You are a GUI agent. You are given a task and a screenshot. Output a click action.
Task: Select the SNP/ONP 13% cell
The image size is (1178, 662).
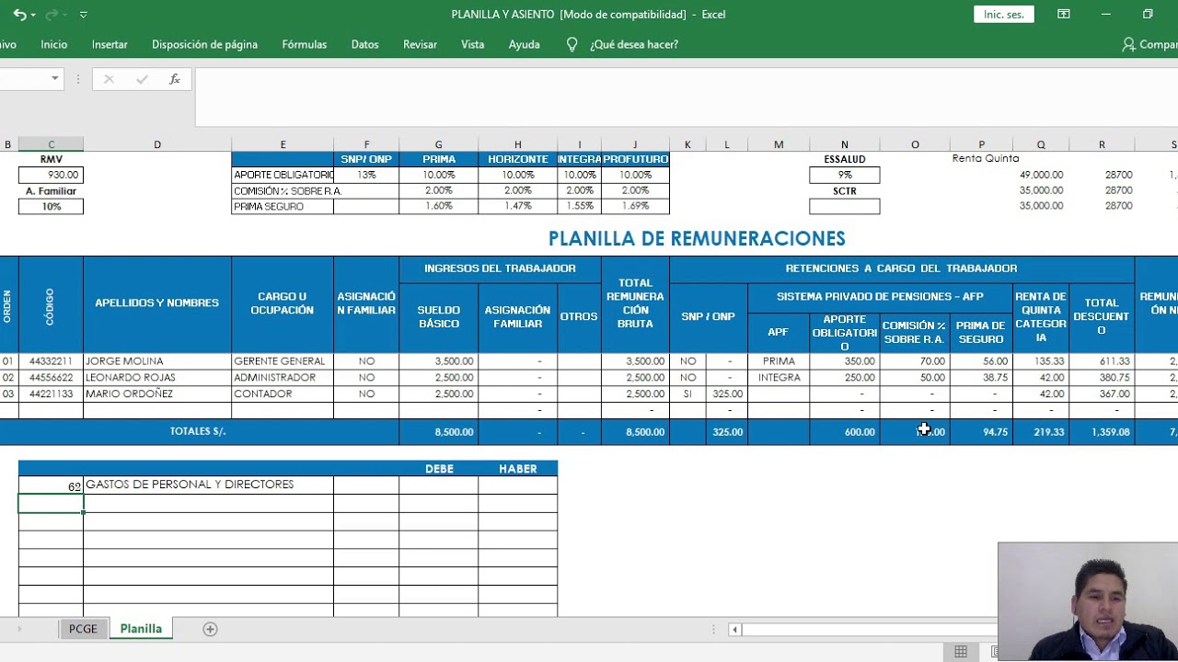tap(366, 175)
